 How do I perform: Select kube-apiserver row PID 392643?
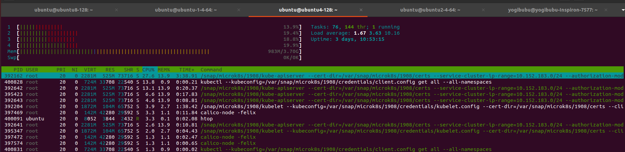pyautogui.click(x=312, y=100)
